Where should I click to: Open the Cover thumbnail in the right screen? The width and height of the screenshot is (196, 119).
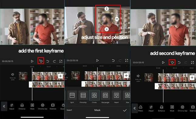[149, 78]
